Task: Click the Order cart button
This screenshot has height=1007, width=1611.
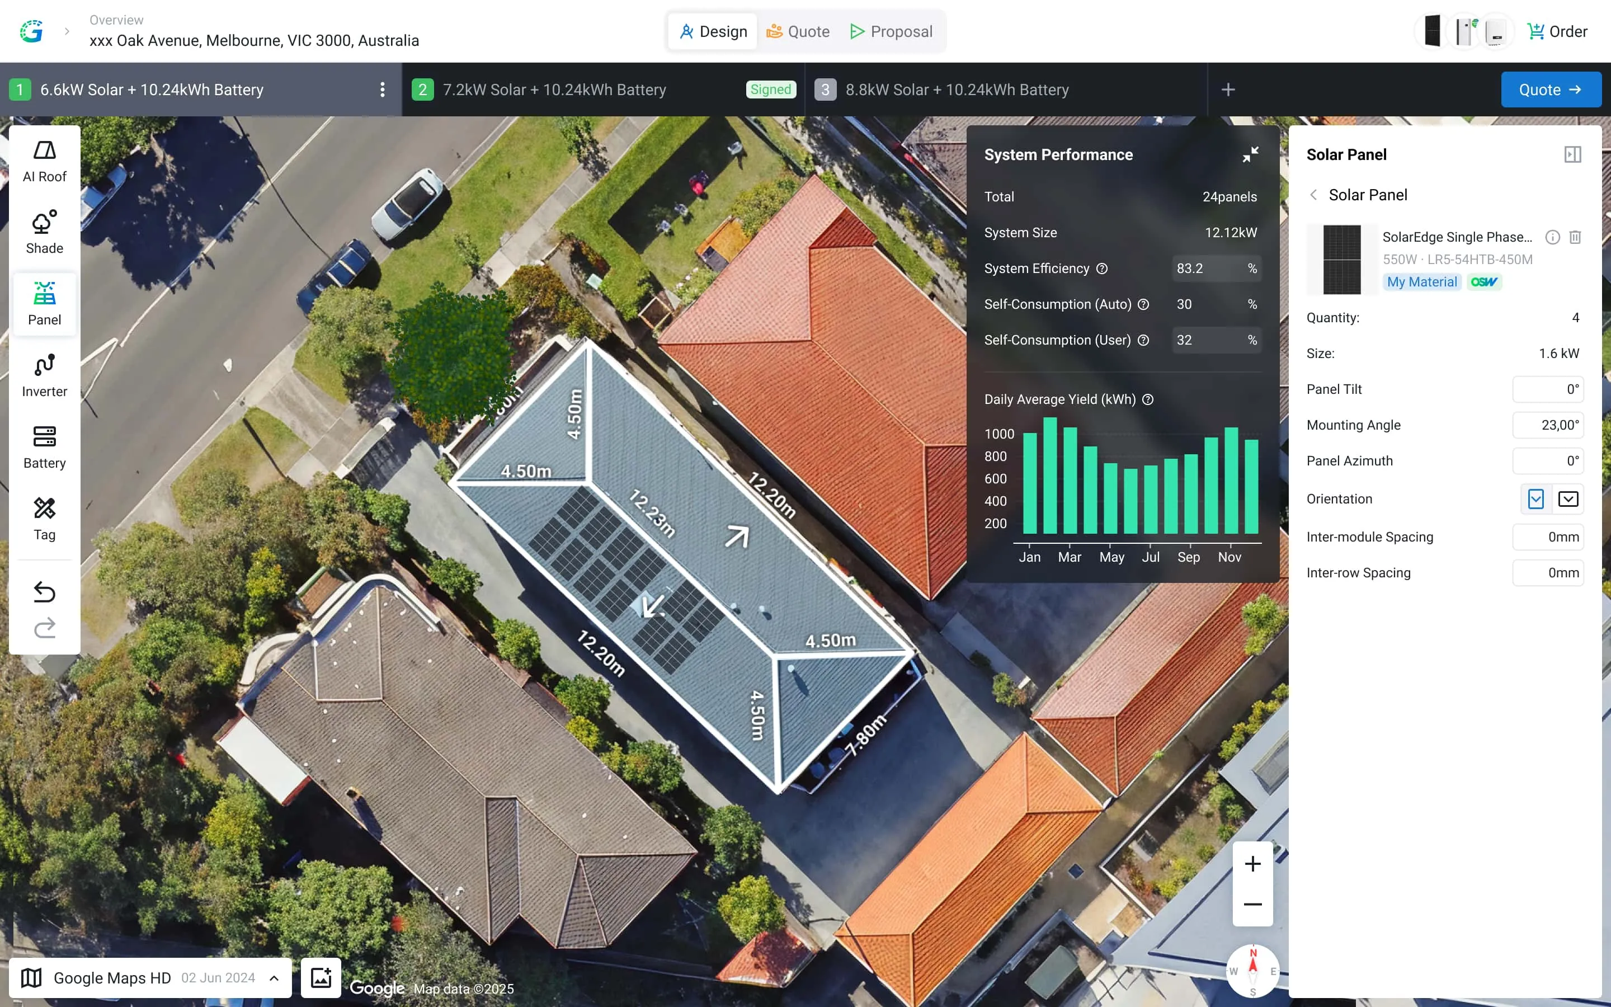Action: [x=1557, y=31]
